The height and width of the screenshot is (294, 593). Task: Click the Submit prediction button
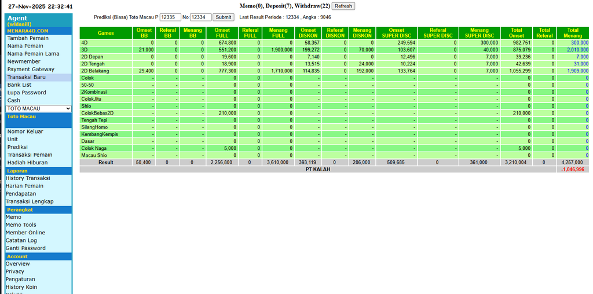pos(223,17)
